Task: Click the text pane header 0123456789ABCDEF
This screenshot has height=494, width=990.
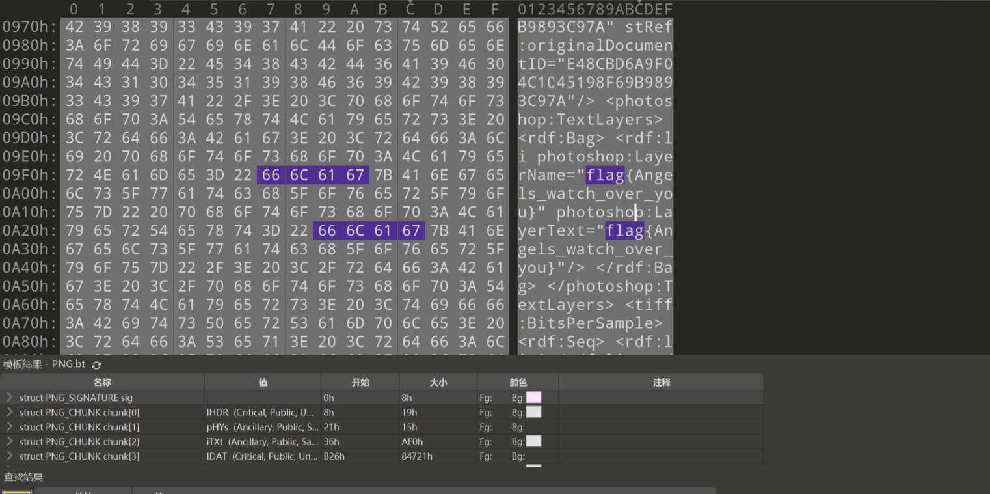Action: (595, 9)
